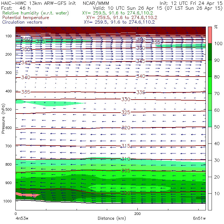
Task: Click the 'Fcst: 46 h' text
Action: 16,8
